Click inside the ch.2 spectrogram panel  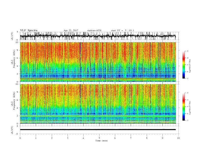98,104
